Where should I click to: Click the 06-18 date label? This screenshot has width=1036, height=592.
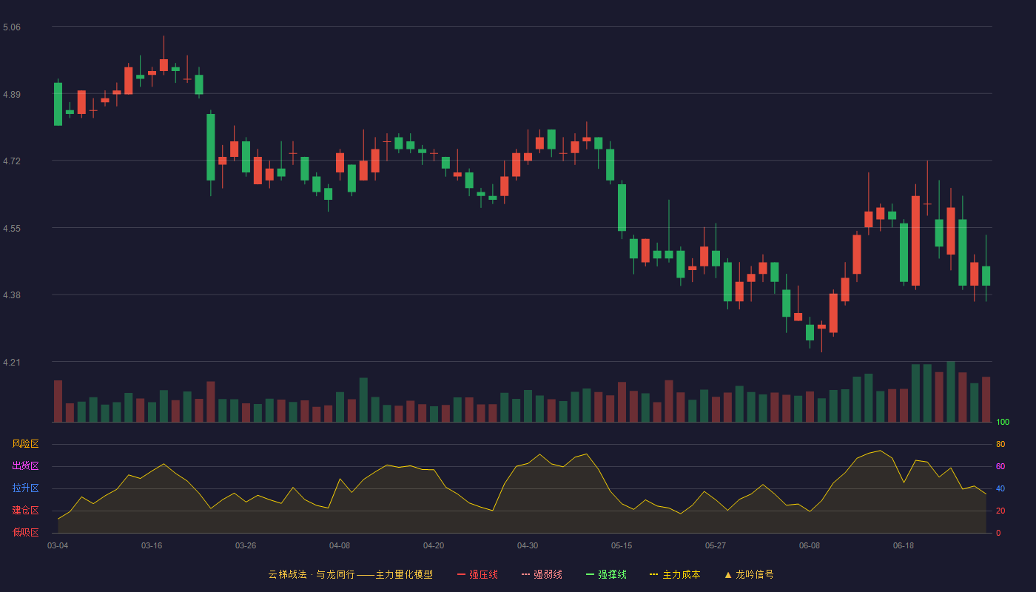point(904,545)
